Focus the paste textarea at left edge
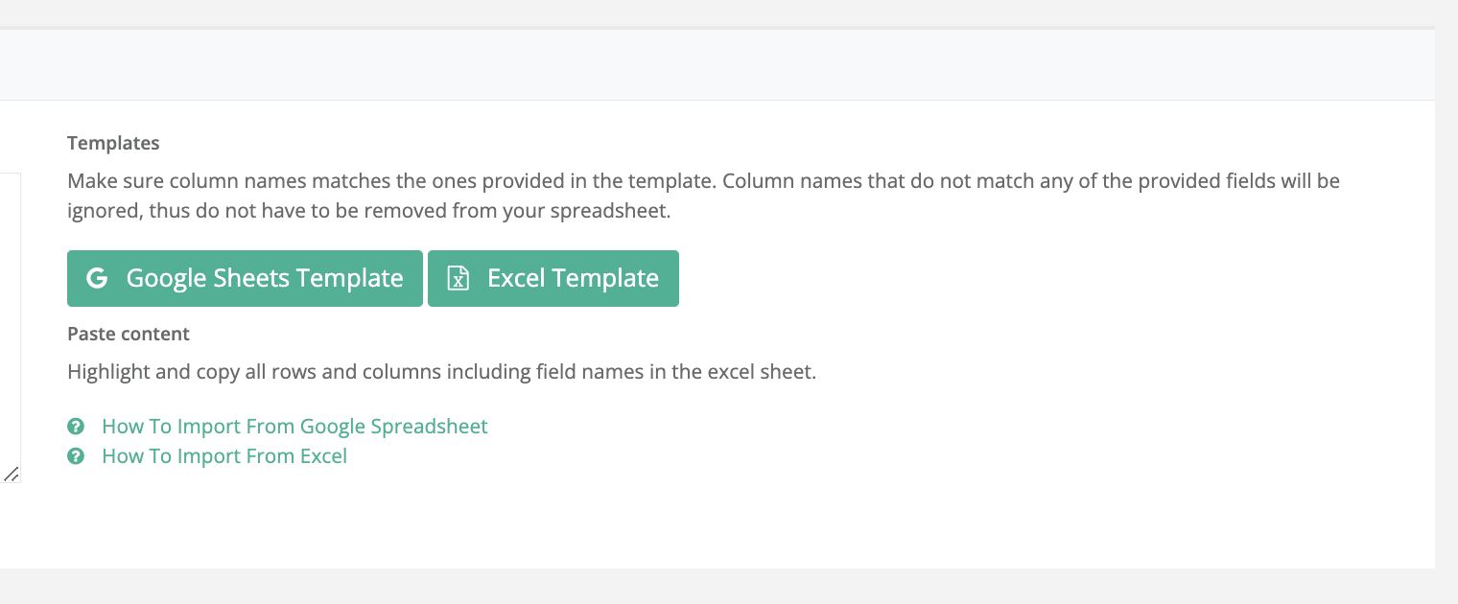The height and width of the screenshot is (604, 1458). [9, 326]
